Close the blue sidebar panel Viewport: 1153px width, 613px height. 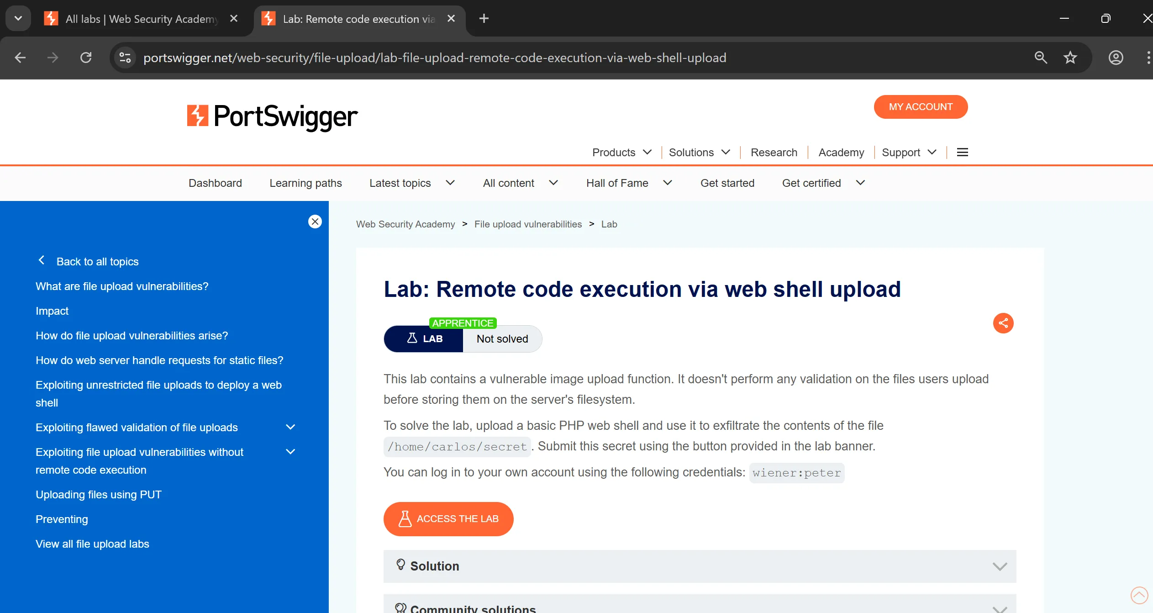(x=315, y=222)
